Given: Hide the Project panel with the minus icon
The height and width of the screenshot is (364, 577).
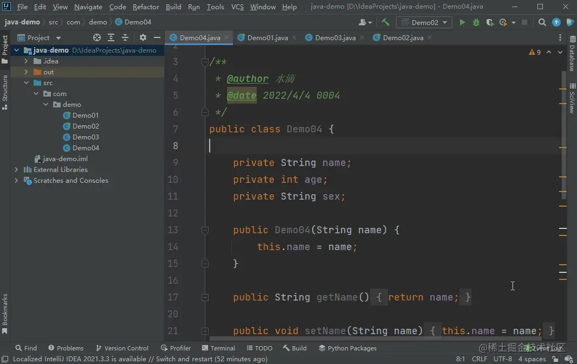Looking at the screenshot, I should point(157,37).
